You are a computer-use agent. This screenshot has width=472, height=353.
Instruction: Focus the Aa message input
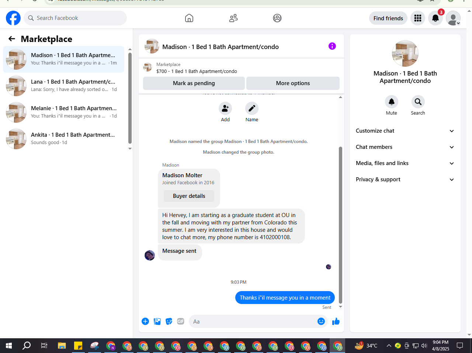pos(253,321)
